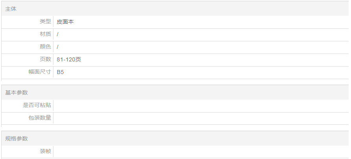Select the 皮面本 type value
351x159 pixels.
point(65,22)
